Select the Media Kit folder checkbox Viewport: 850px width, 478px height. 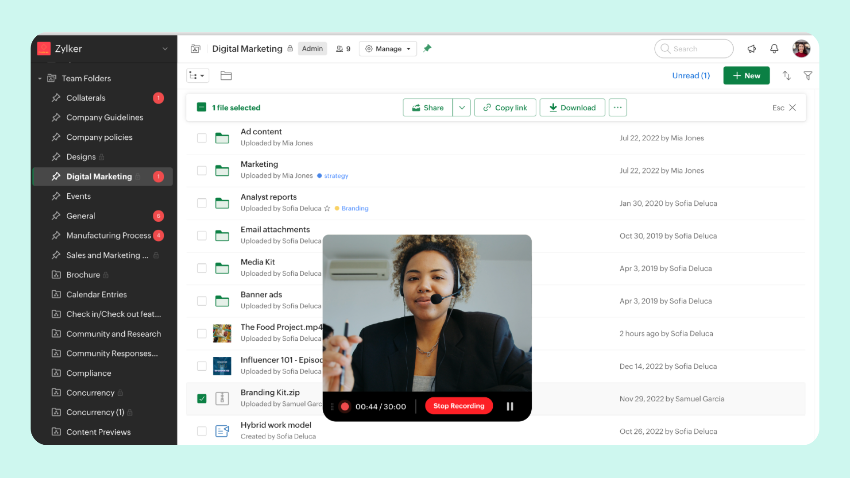pyautogui.click(x=202, y=268)
